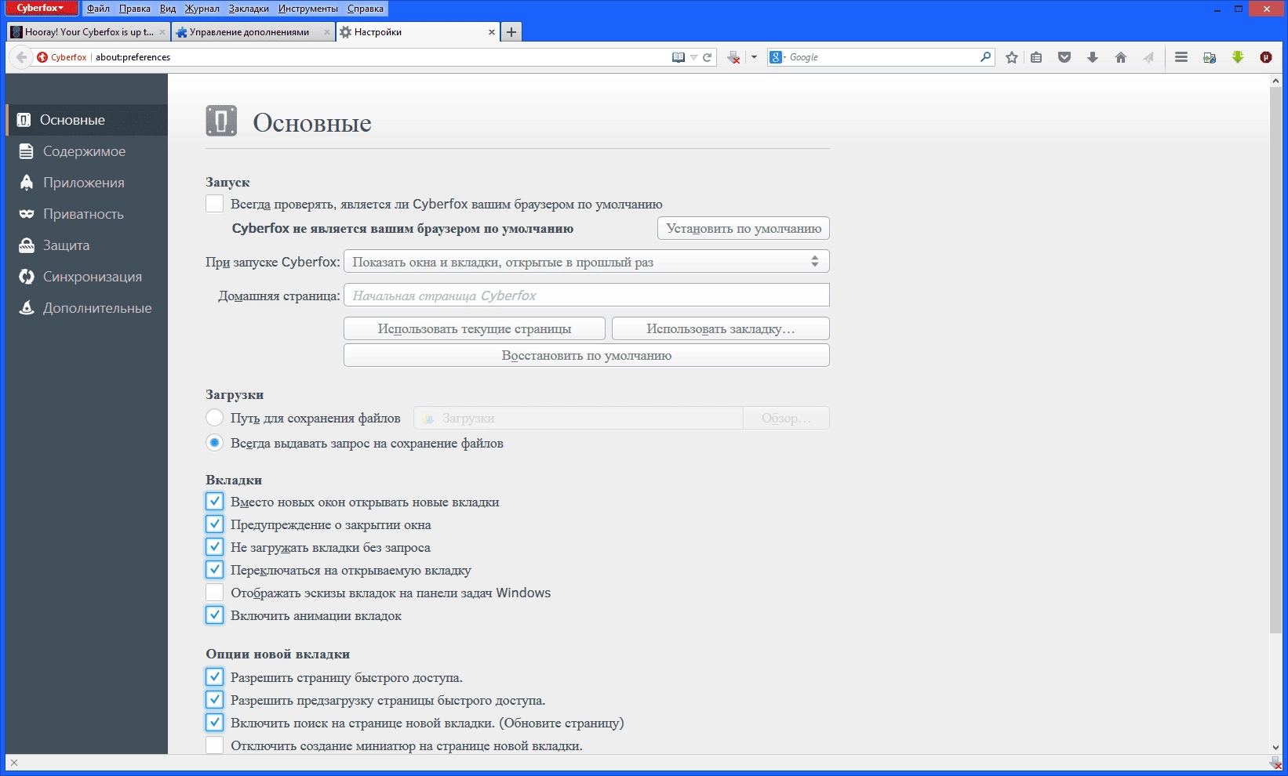
Task: Click the green download arrow extension icon
Action: click(x=1238, y=57)
